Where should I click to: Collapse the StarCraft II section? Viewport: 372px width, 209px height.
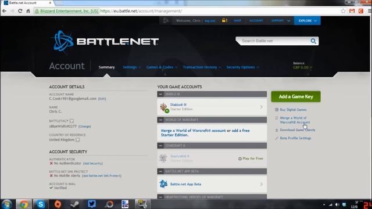[x=160, y=146]
